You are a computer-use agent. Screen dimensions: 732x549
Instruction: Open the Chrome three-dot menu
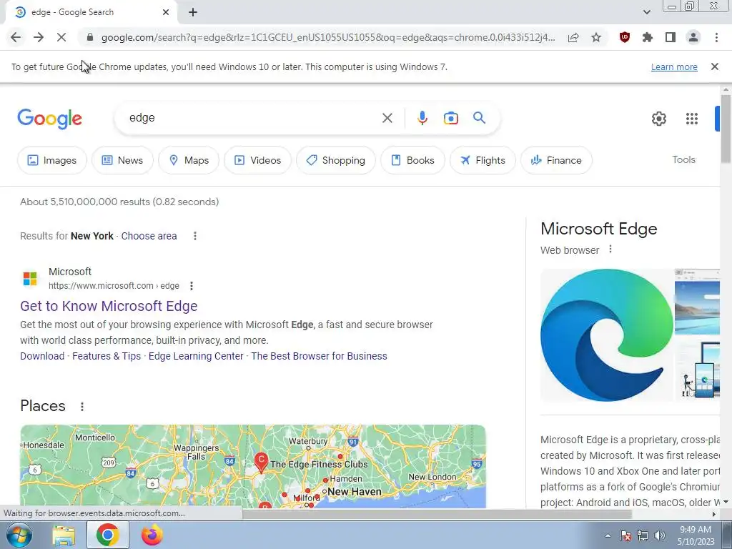tap(716, 37)
